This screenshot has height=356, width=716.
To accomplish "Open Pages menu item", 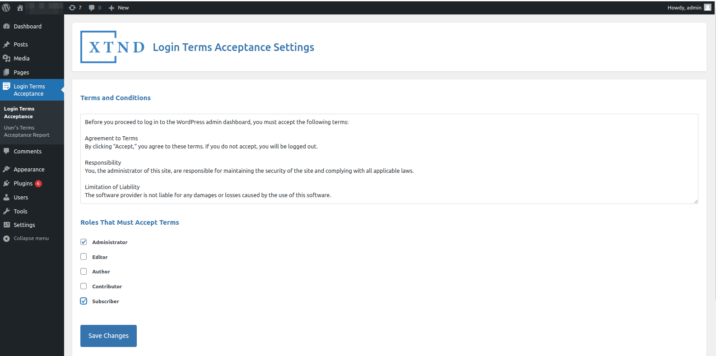I will pyautogui.click(x=32, y=72).
